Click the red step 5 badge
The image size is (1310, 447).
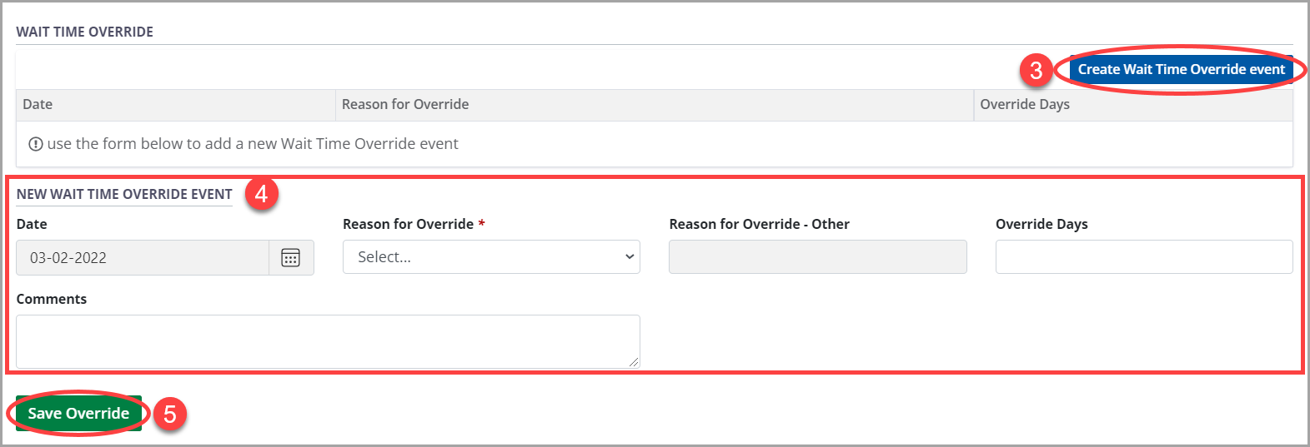point(169,414)
